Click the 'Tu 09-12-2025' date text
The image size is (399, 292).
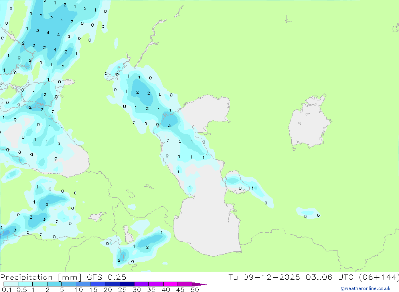(x=264, y=277)
